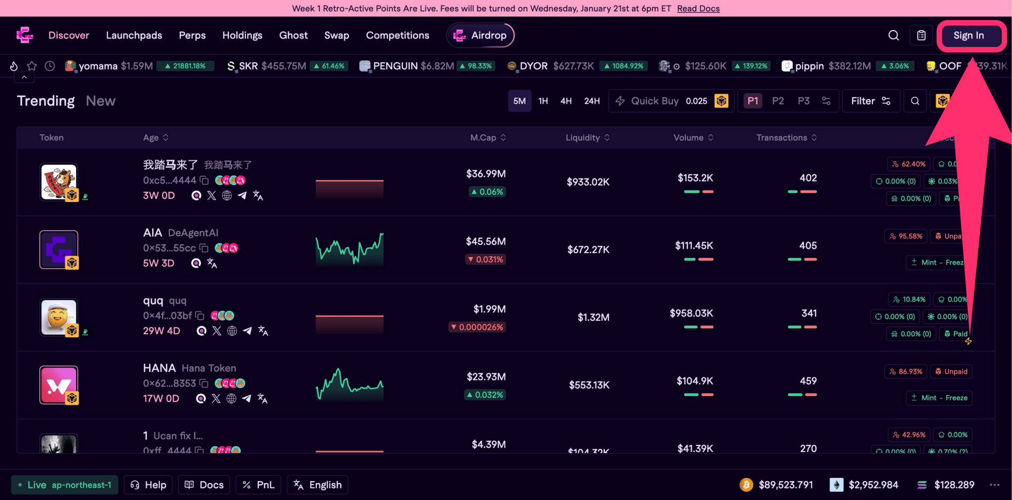Open the website globe icon for HANA
Screen dimensions: 1012x500
pos(231,398)
